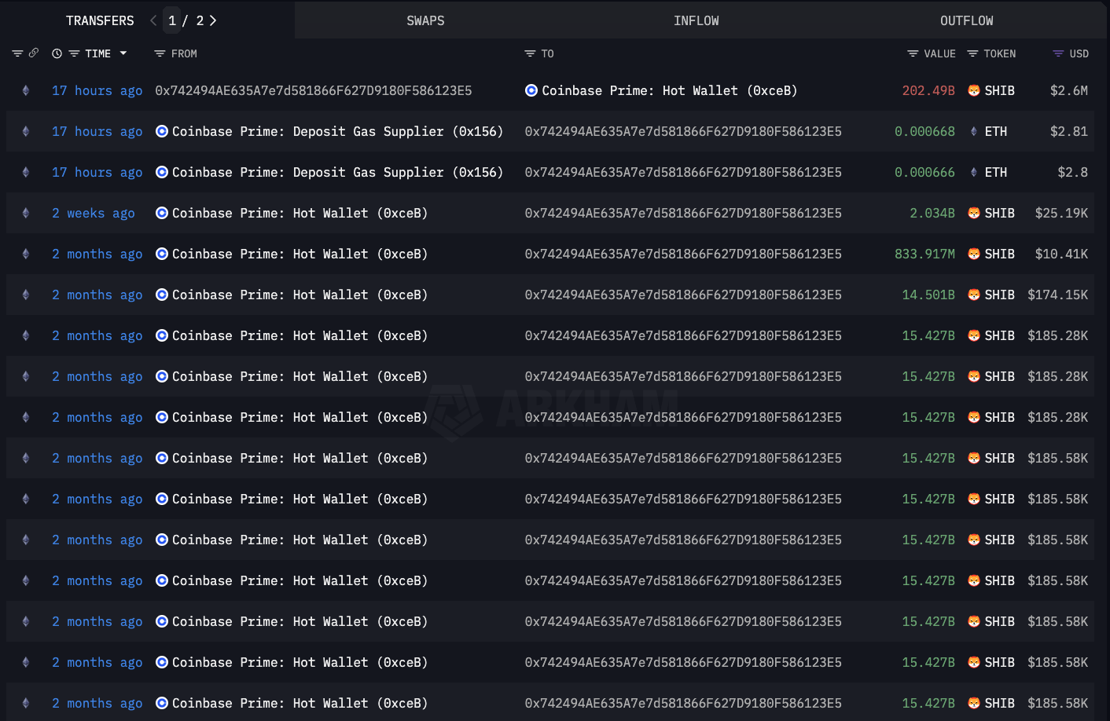Switch to the OUTFLOW tab
The height and width of the screenshot is (721, 1110).
coord(967,20)
